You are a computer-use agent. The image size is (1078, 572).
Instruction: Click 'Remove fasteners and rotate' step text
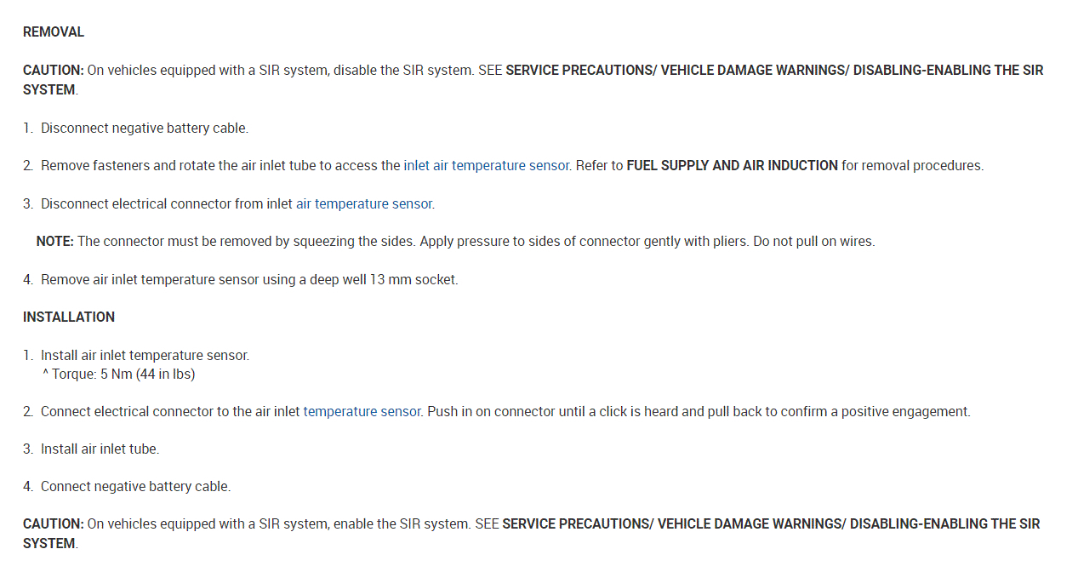coord(128,166)
